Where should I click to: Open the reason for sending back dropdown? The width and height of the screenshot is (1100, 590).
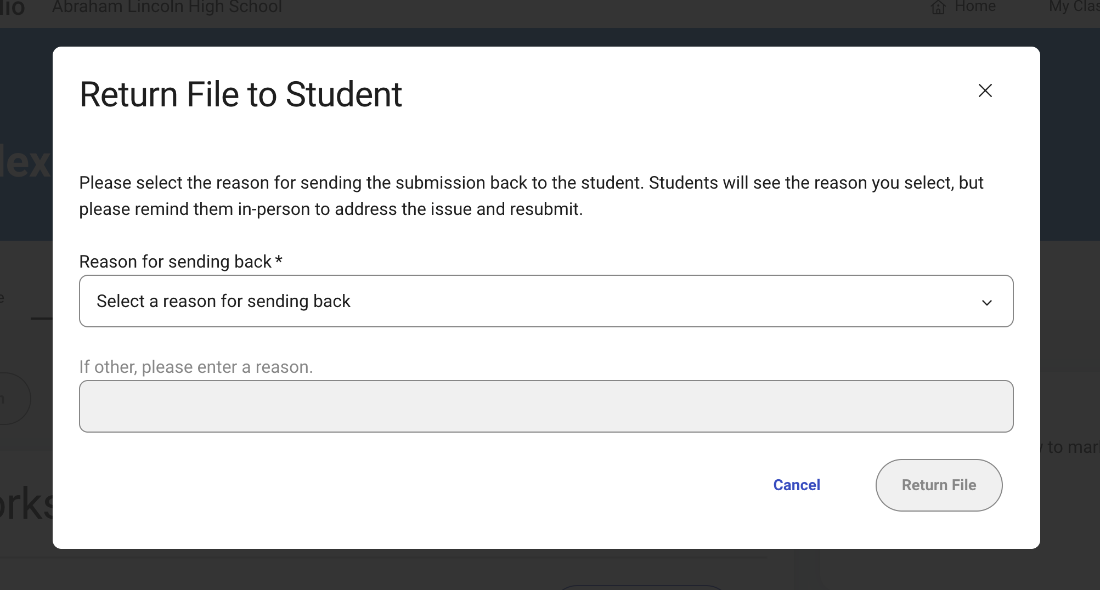coord(546,301)
